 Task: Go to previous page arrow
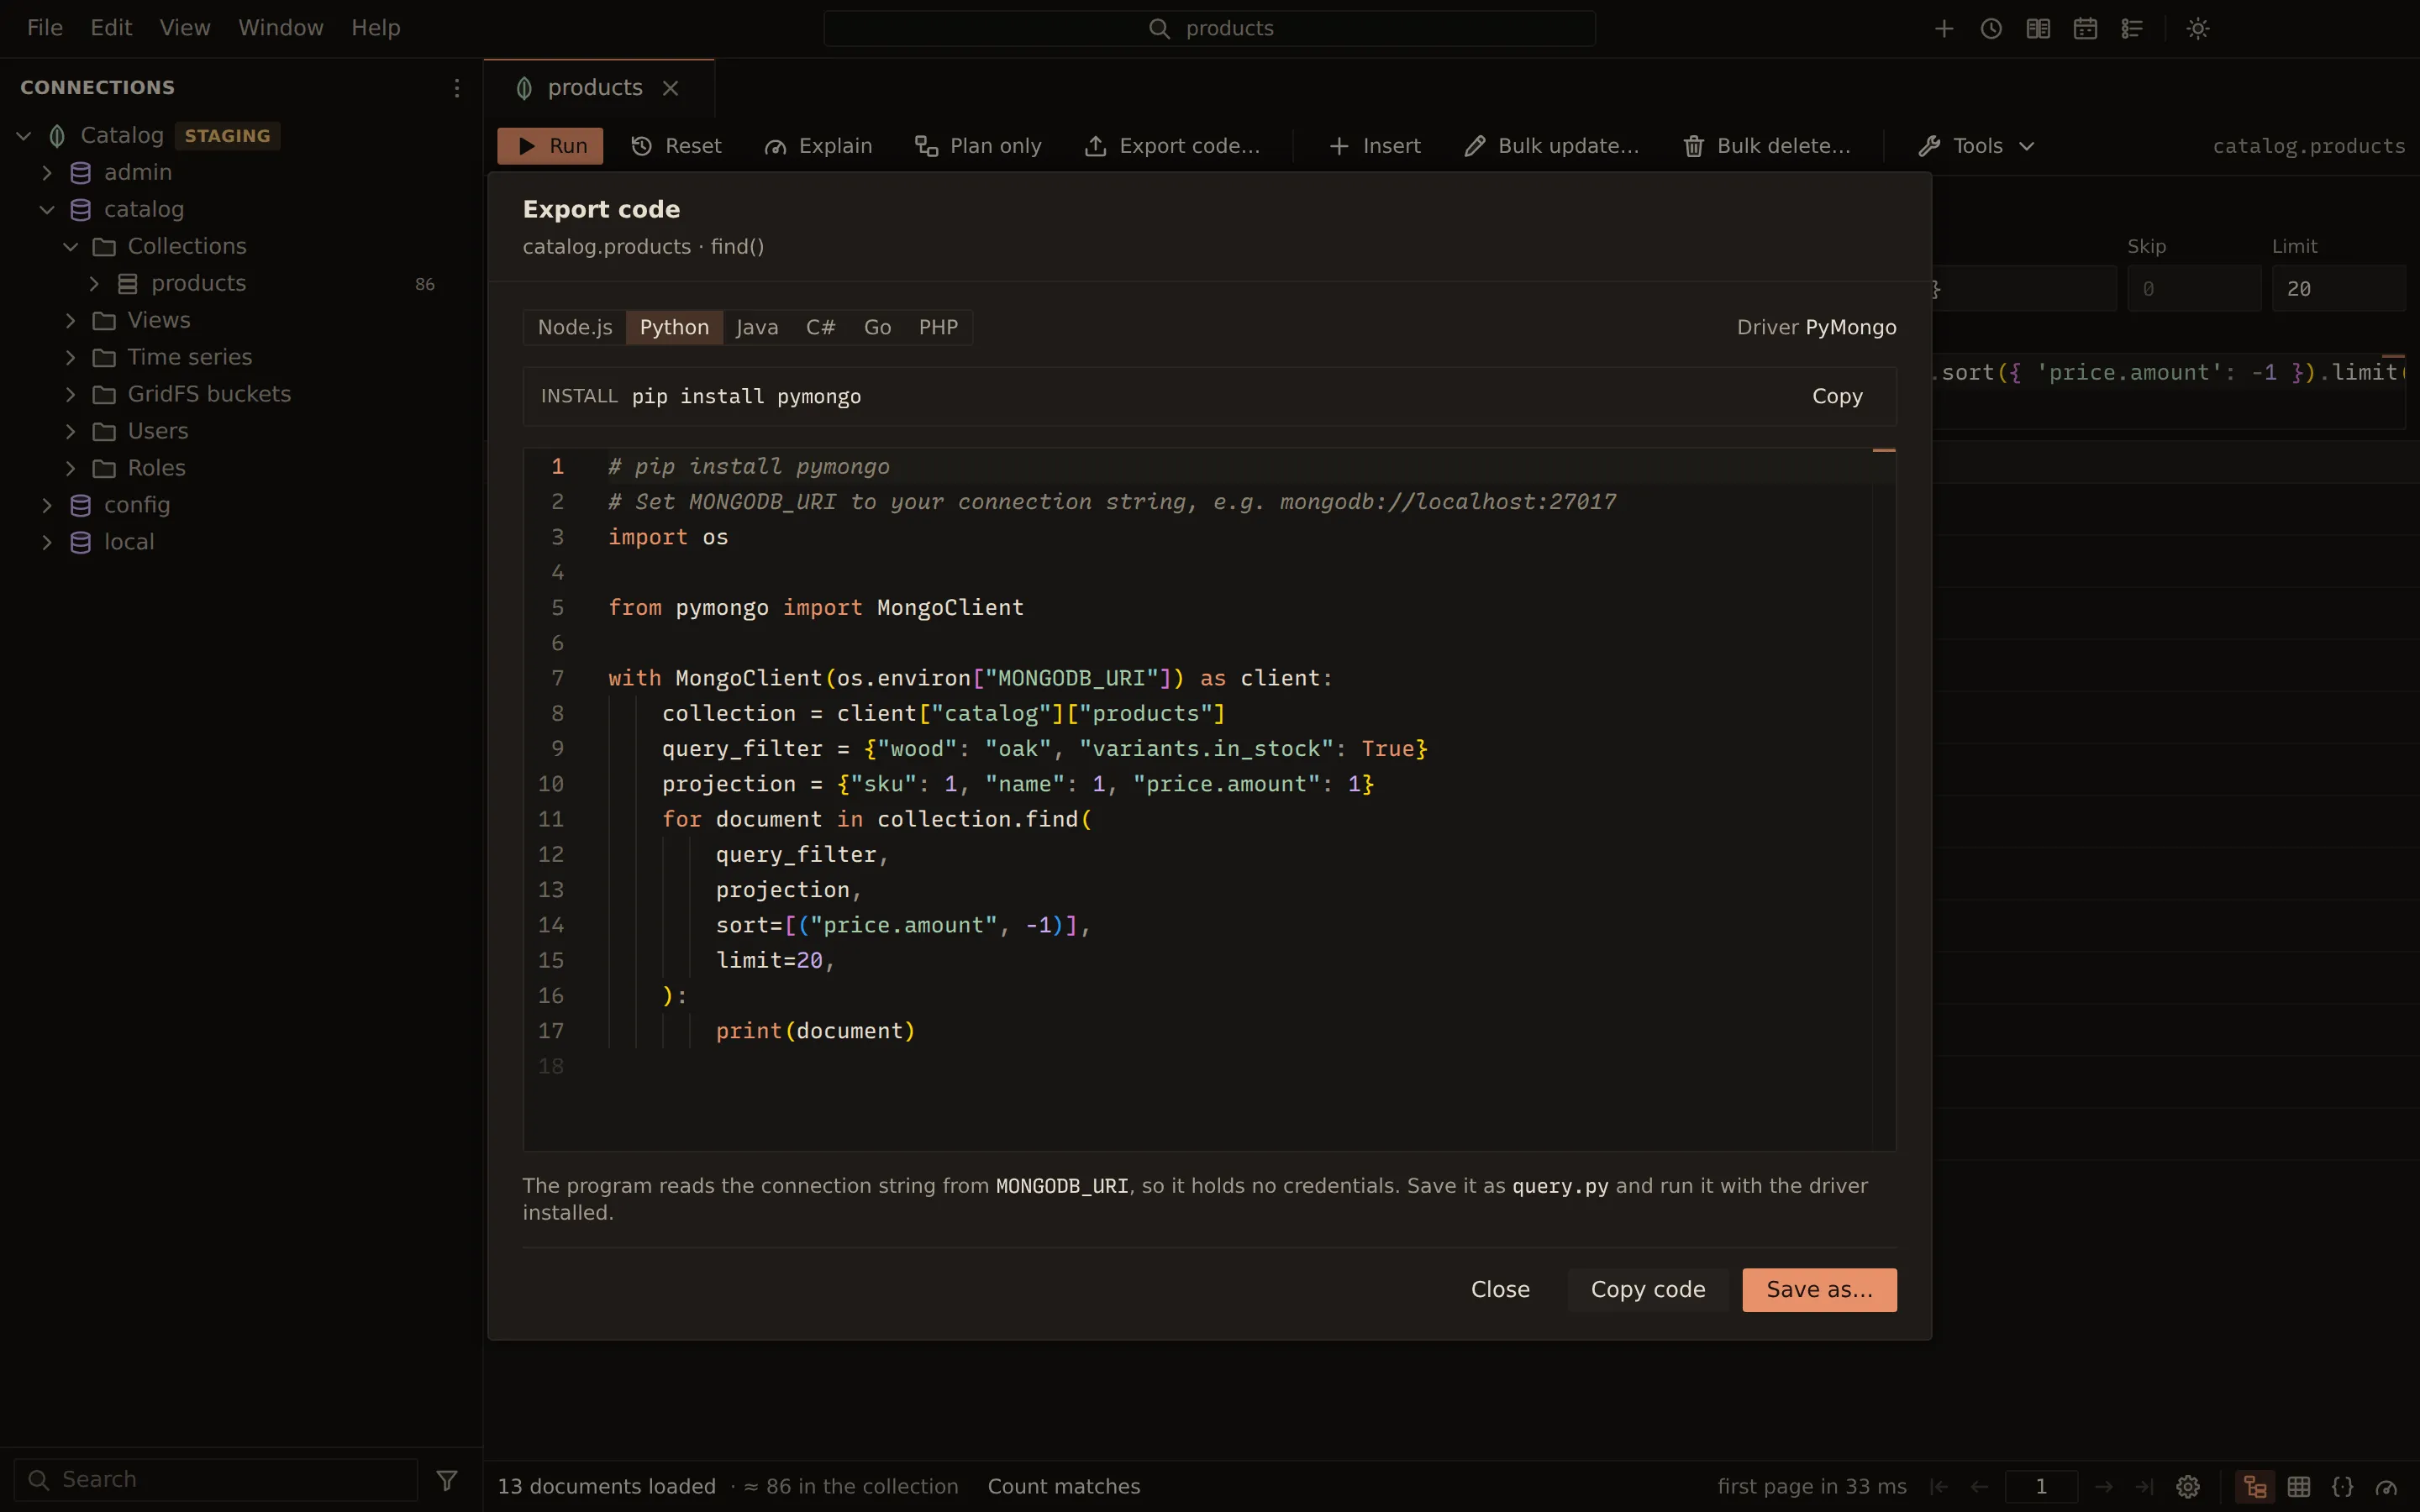(x=1979, y=1487)
